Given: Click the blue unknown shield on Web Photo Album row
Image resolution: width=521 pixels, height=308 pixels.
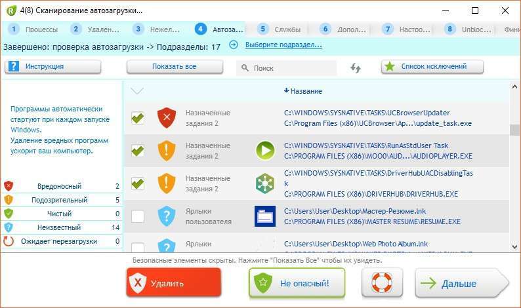Looking at the screenshot, I should [x=167, y=246].
